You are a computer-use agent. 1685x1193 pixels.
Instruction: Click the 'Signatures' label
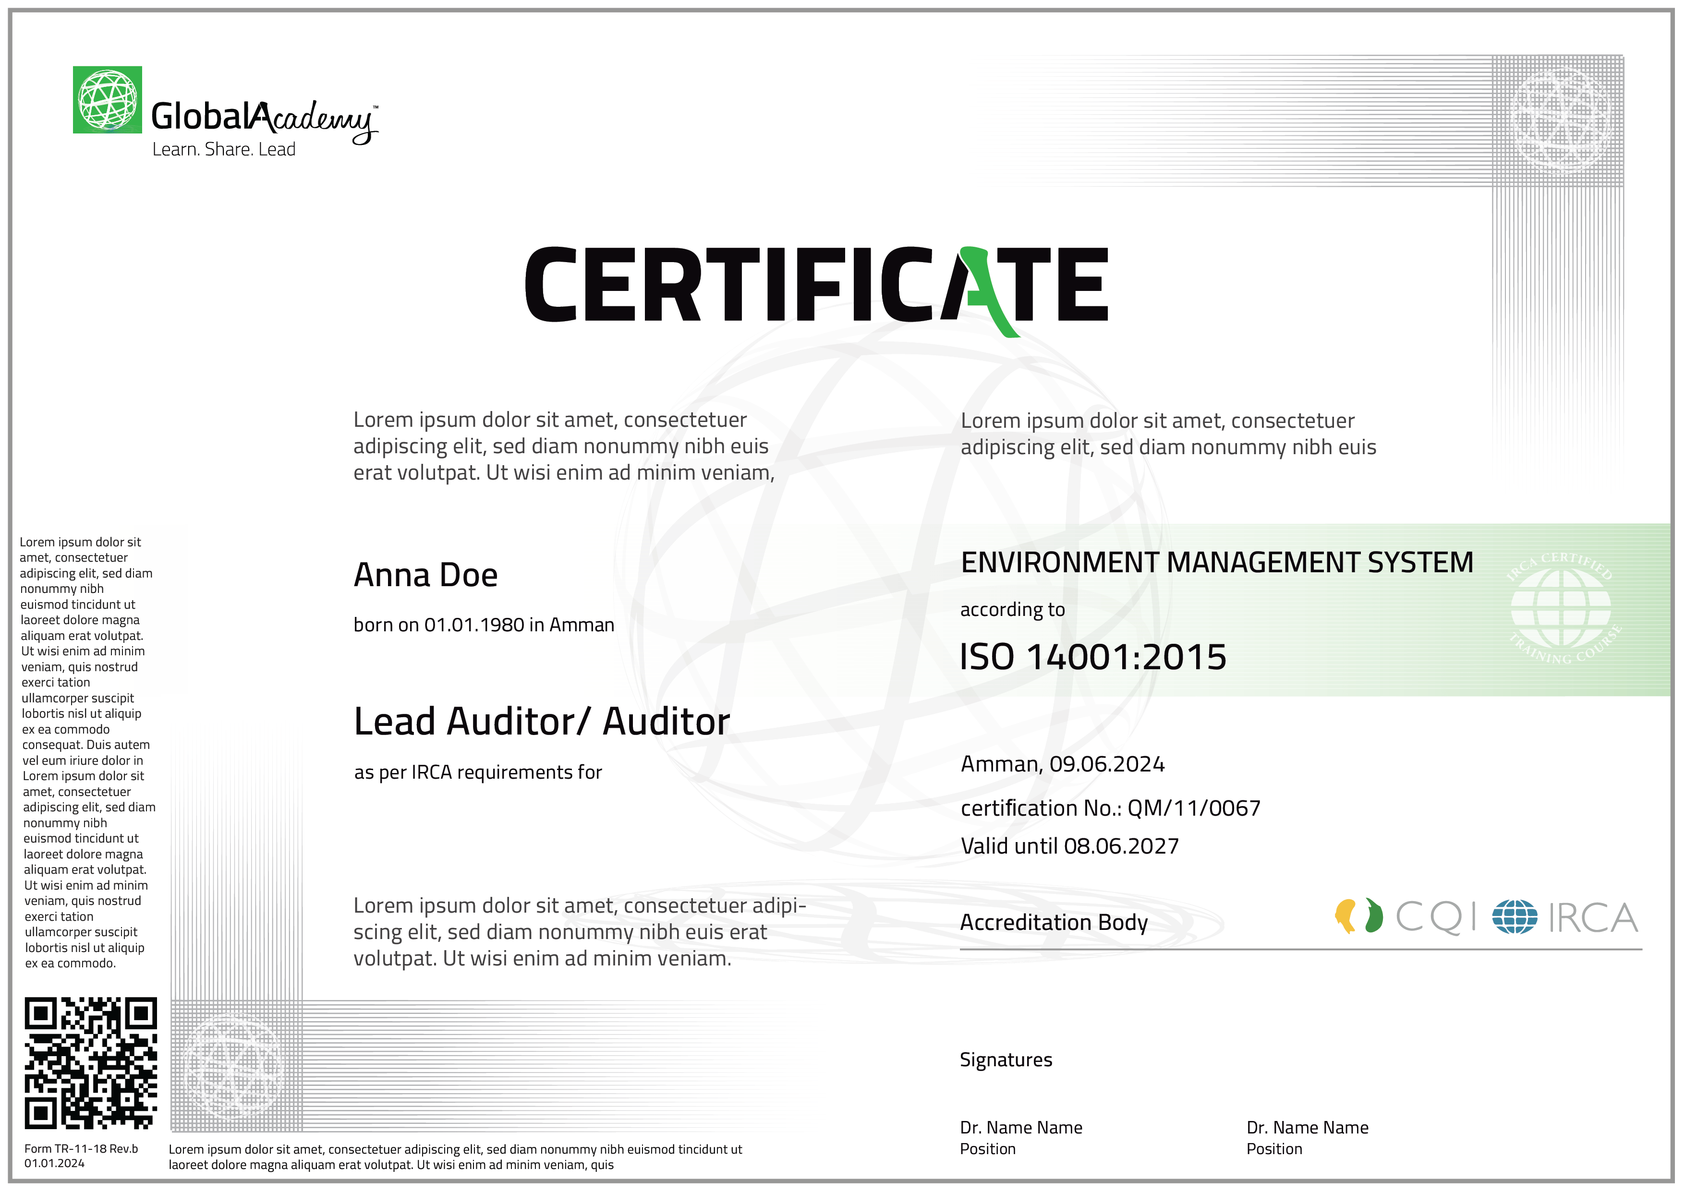[1006, 1060]
